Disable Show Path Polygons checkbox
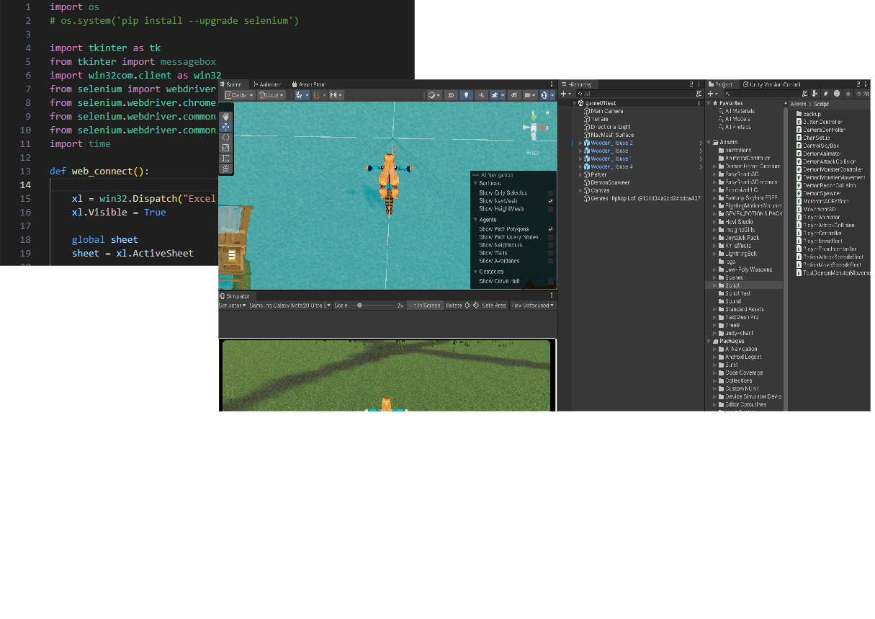The image size is (875, 619). point(550,229)
